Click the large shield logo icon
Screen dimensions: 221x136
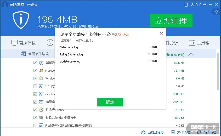[21, 20]
